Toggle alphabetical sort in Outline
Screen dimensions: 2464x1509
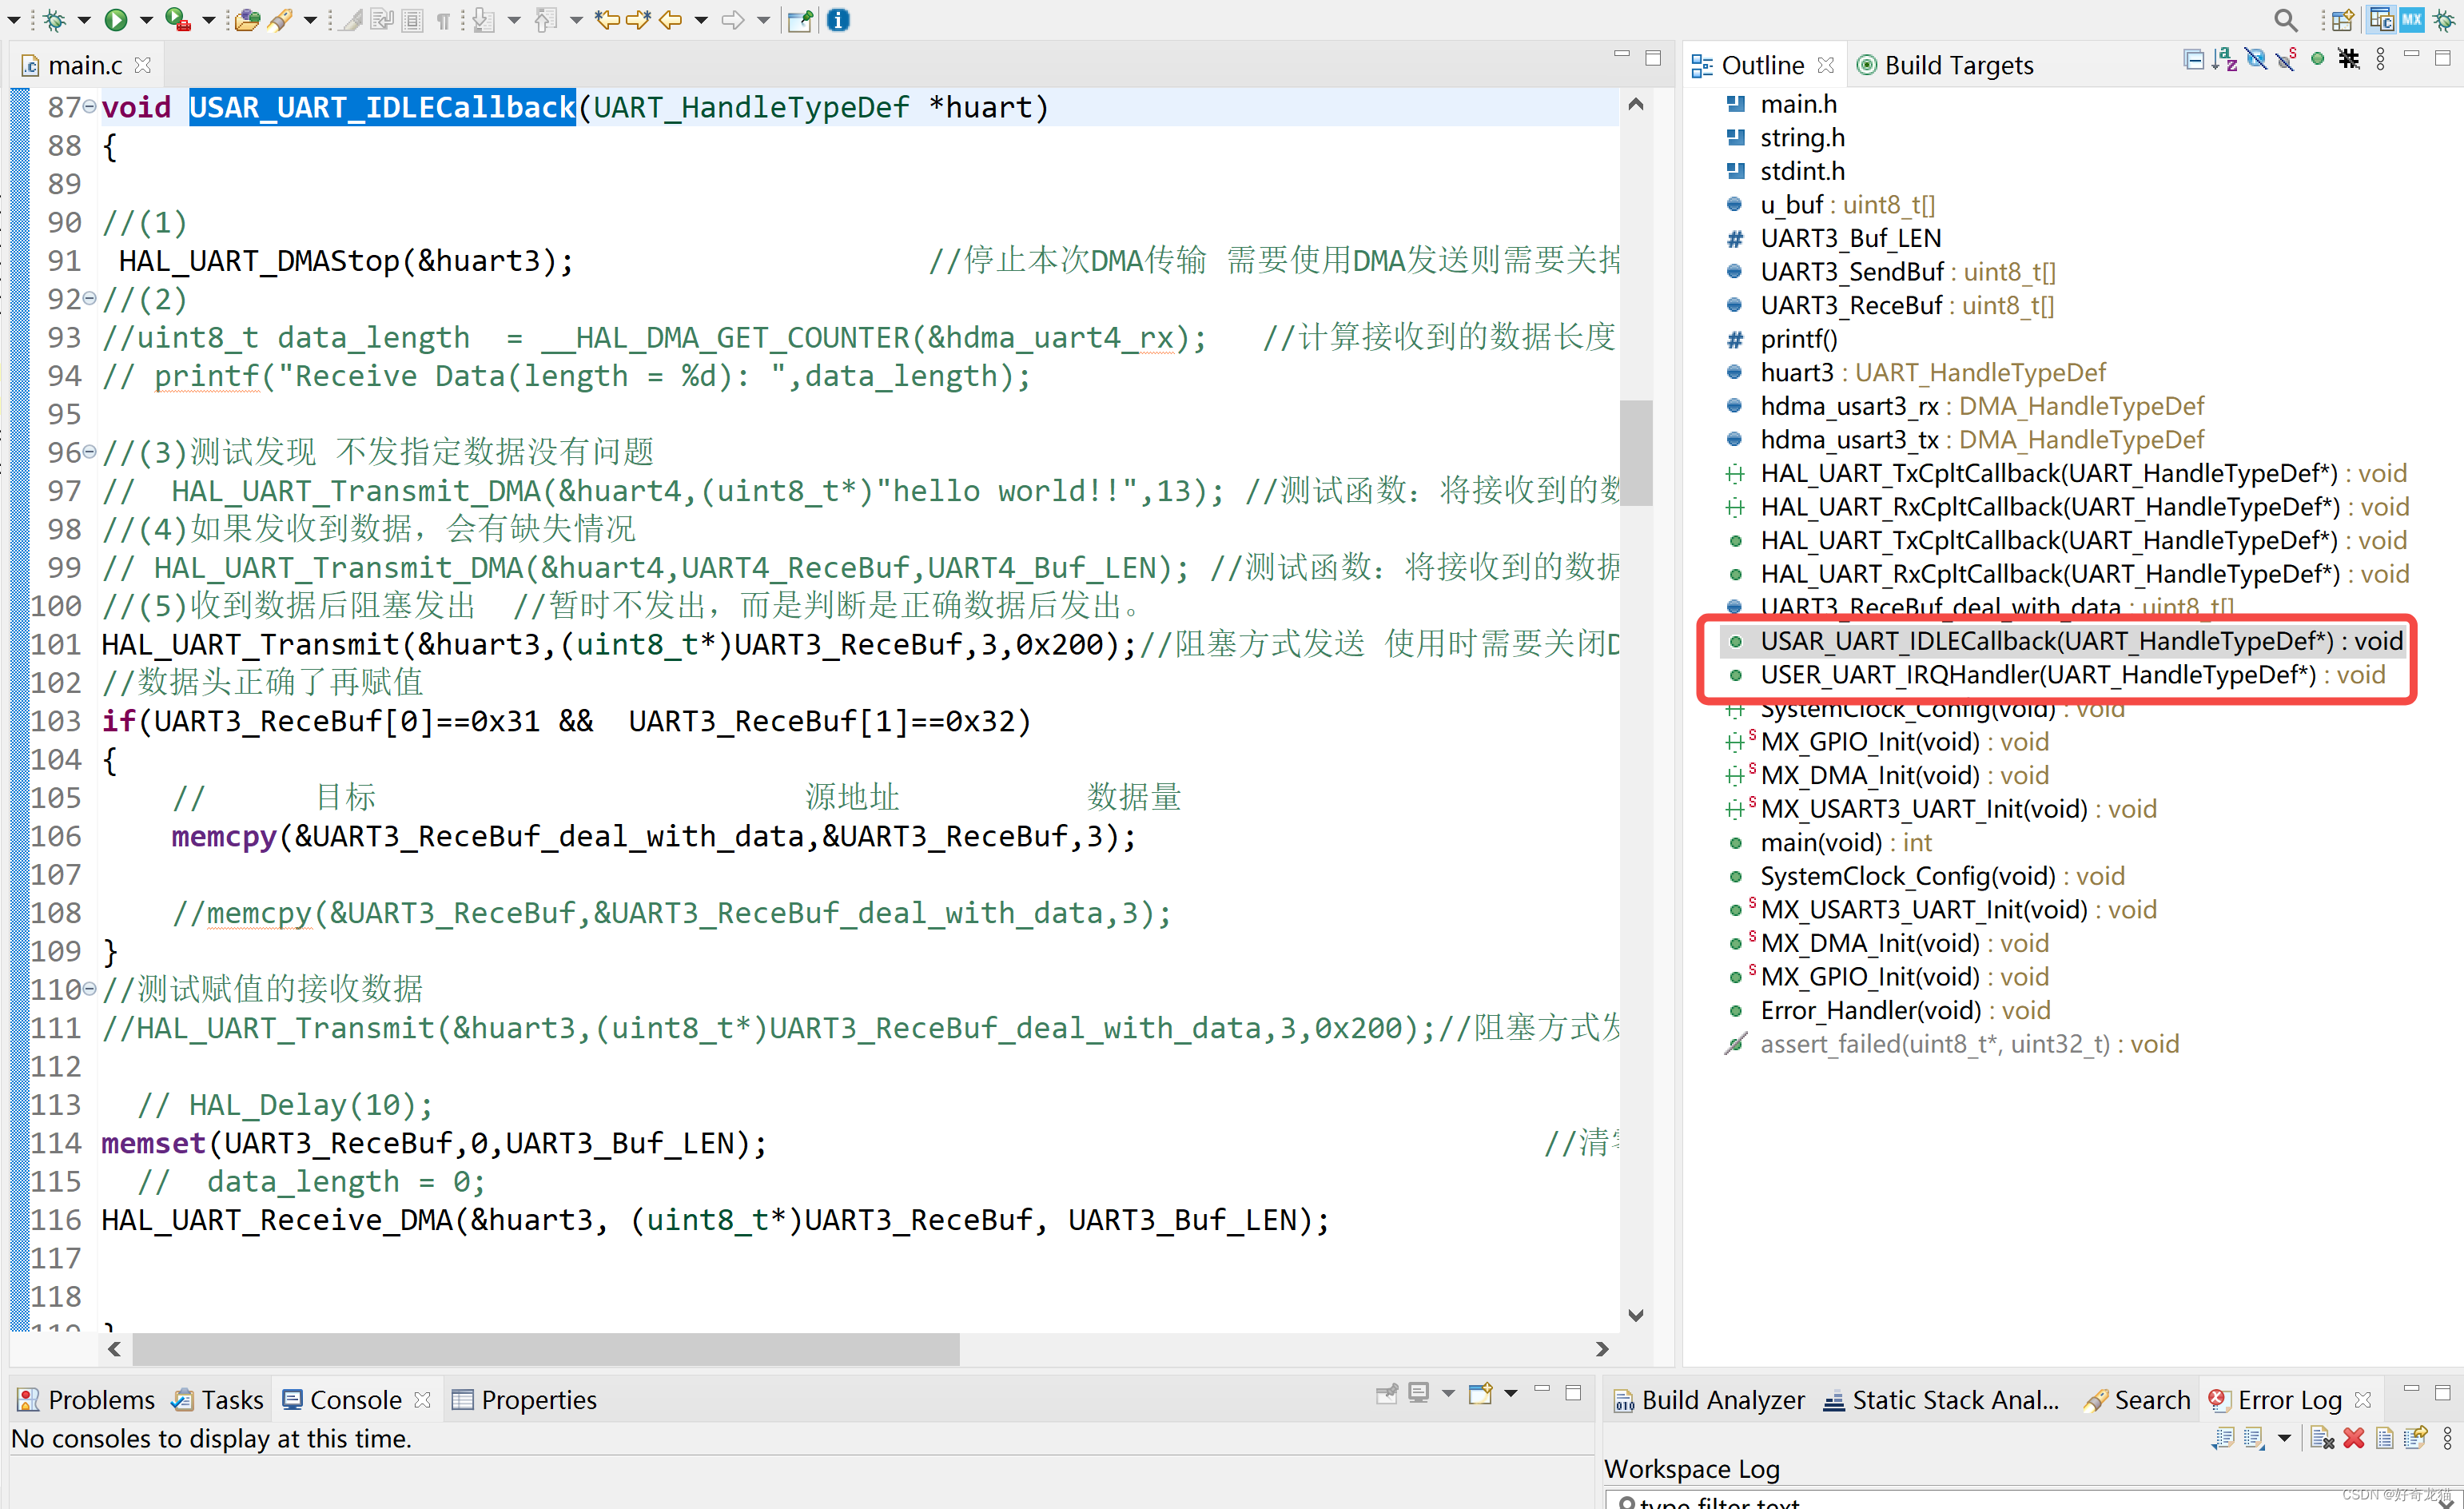[x=2224, y=60]
